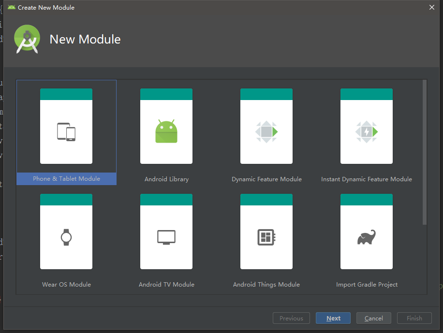Viewport: 443px width, 333px height.
Task: Close the Create New Module window
Action: click(432, 7)
